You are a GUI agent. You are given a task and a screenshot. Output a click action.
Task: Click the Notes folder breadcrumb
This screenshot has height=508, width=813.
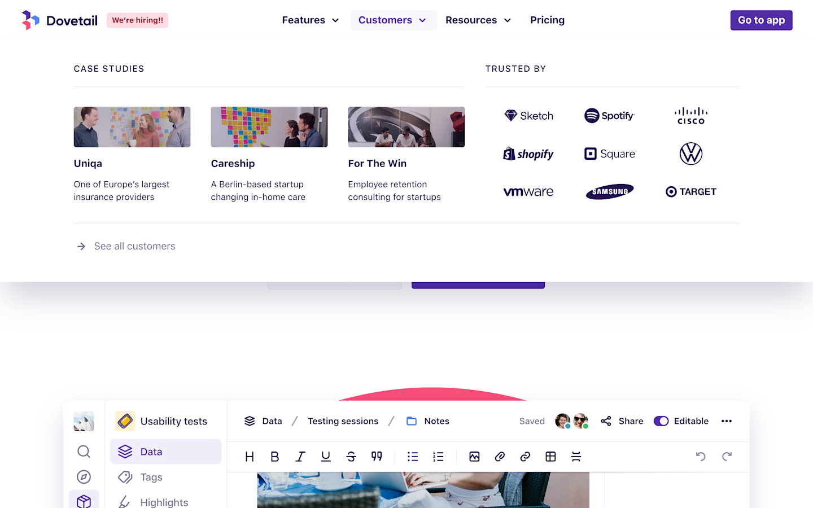pyautogui.click(x=428, y=421)
